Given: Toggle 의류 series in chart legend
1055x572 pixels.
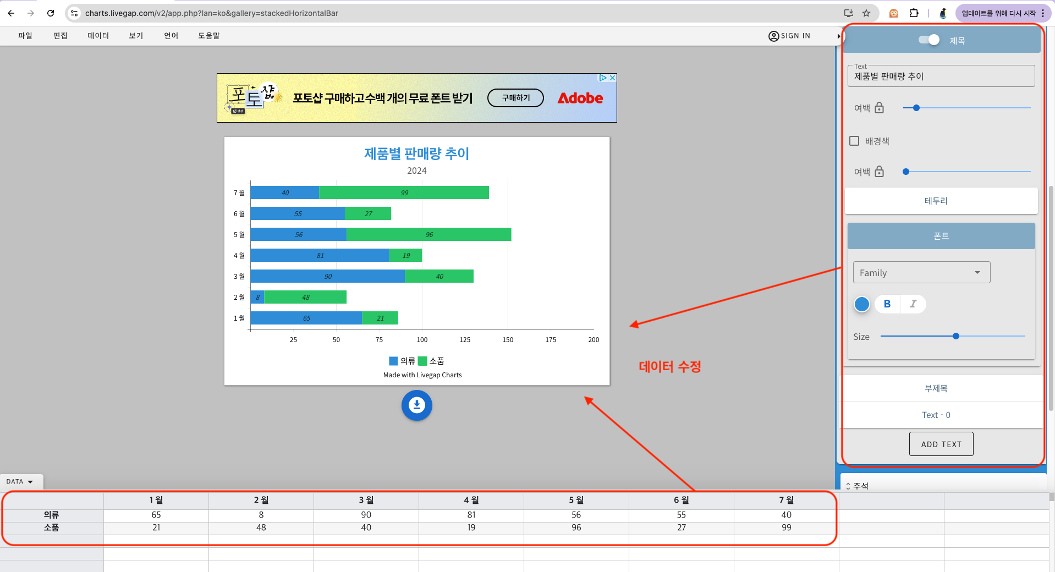Looking at the screenshot, I should [x=402, y=361].
